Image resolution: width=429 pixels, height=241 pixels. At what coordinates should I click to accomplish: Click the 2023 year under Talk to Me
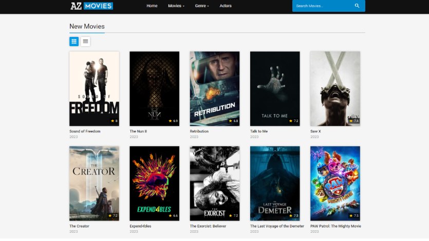click(x=254, y=137)
